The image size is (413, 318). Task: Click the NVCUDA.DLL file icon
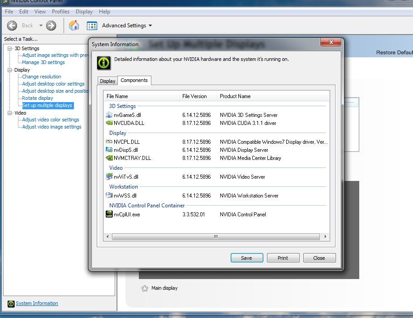(109, 123)
